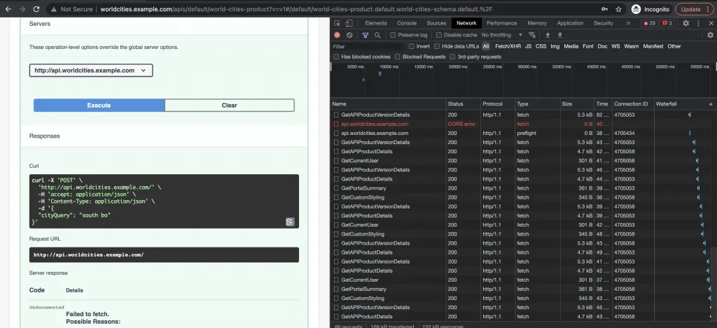Open DevTools customize kebab menu
717x328 pixels.
pos(698,23)
